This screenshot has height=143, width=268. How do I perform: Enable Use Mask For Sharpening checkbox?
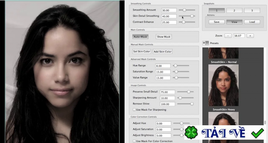pyautogui.click(x=134, y=110)
